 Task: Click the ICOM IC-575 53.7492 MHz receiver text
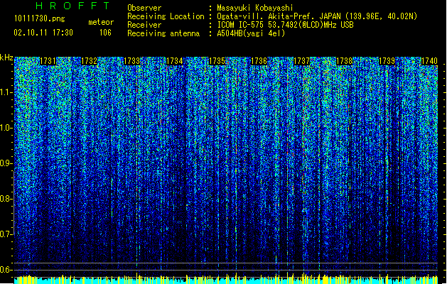coord(286,25)
